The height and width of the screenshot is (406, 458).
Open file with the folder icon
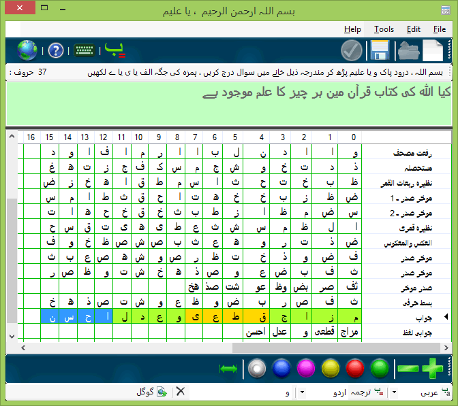pos(409,50)
